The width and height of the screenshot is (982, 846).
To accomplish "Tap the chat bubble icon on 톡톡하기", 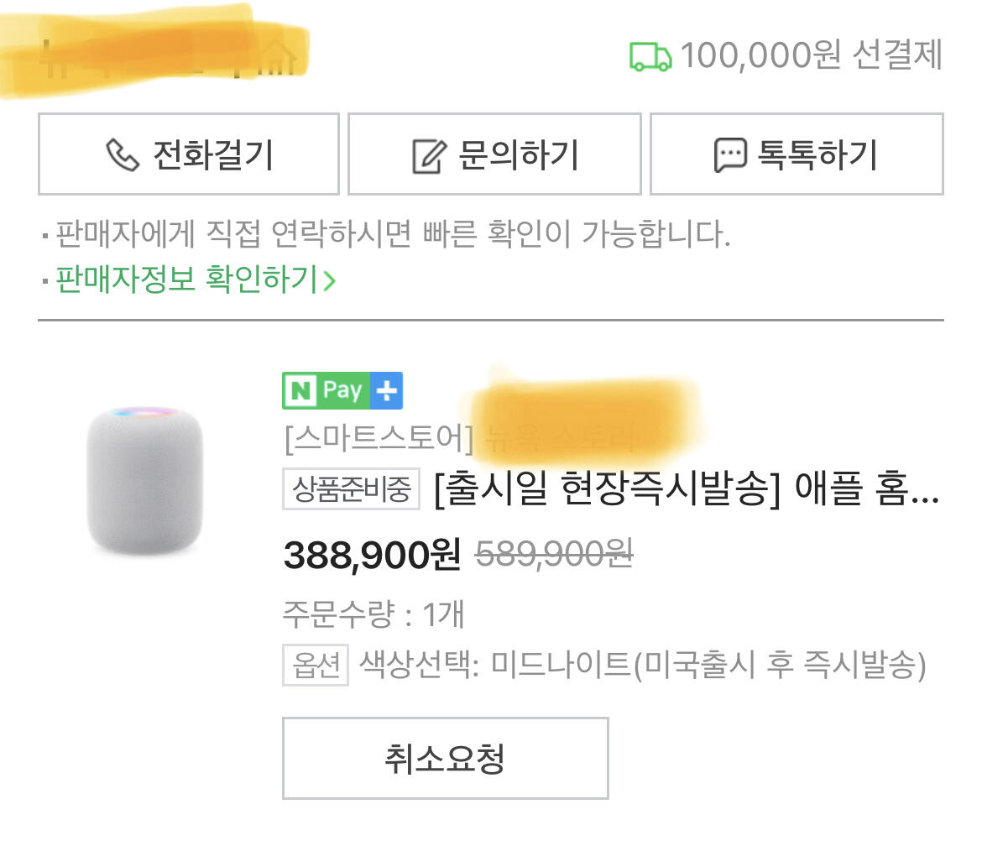I will point(729,155).
